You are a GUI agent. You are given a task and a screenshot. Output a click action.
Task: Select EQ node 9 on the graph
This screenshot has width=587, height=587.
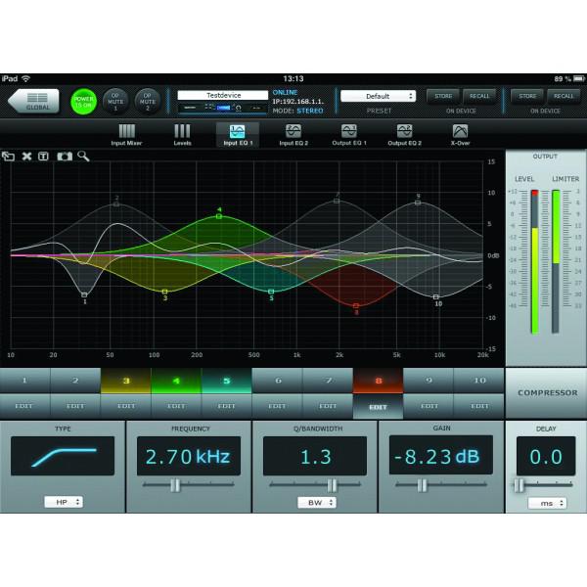click(418, 203)
